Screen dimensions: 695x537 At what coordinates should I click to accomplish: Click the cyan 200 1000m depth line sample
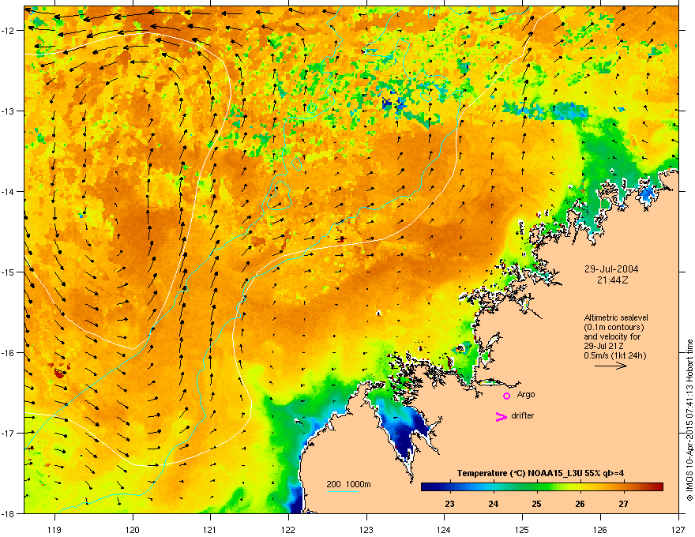[343, 491]
